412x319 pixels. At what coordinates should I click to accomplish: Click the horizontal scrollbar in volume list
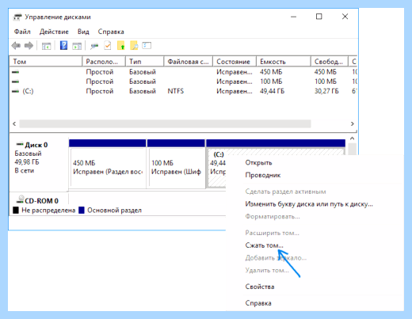(x=165, y=123)
